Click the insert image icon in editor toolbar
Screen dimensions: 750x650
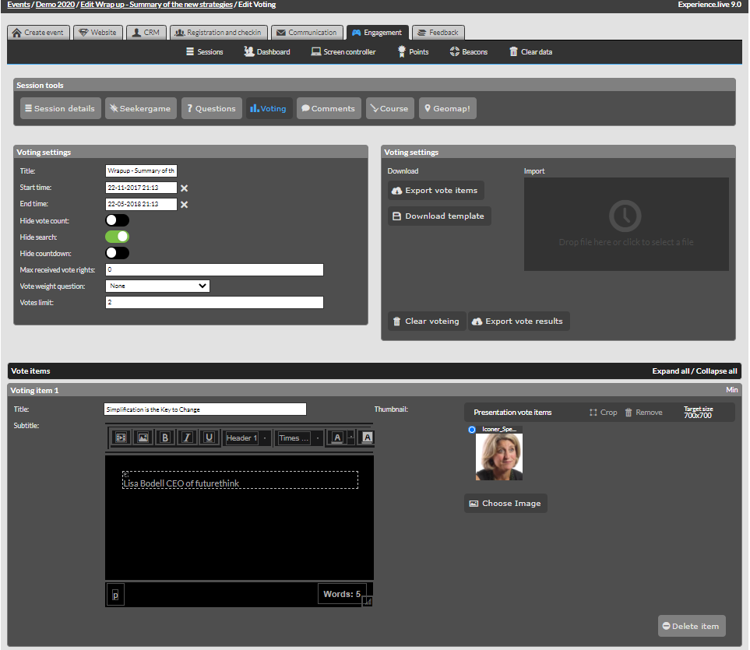tap(143, 437)
